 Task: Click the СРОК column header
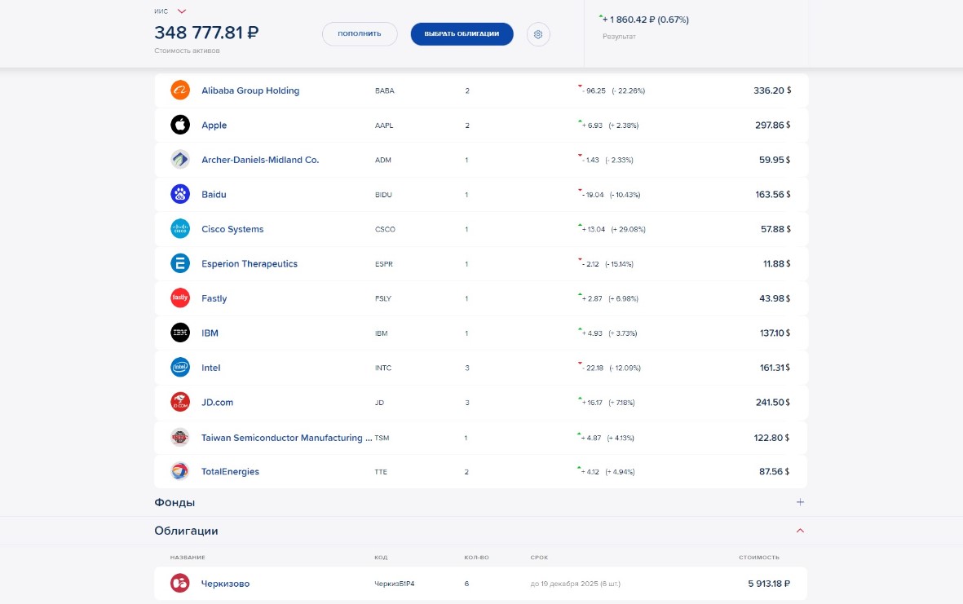tap(539, 558)
